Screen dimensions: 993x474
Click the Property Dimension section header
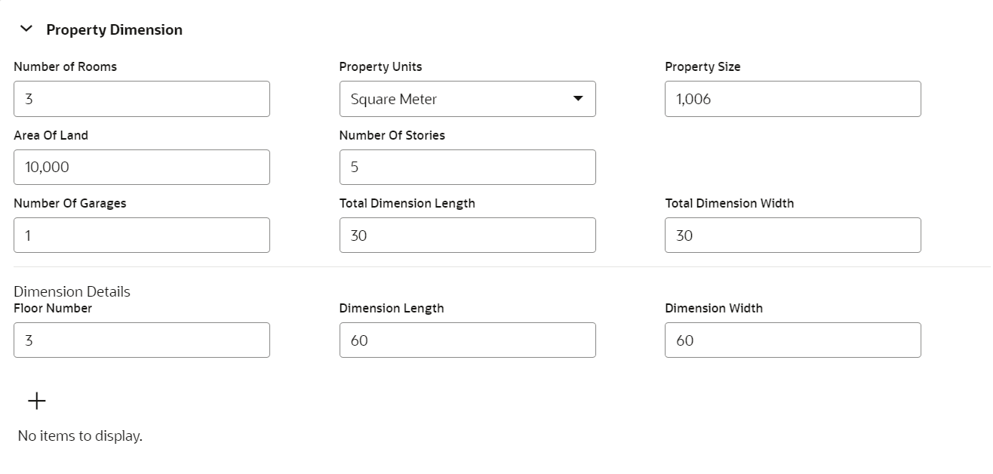pyautogui.click(x=114, y=29)
